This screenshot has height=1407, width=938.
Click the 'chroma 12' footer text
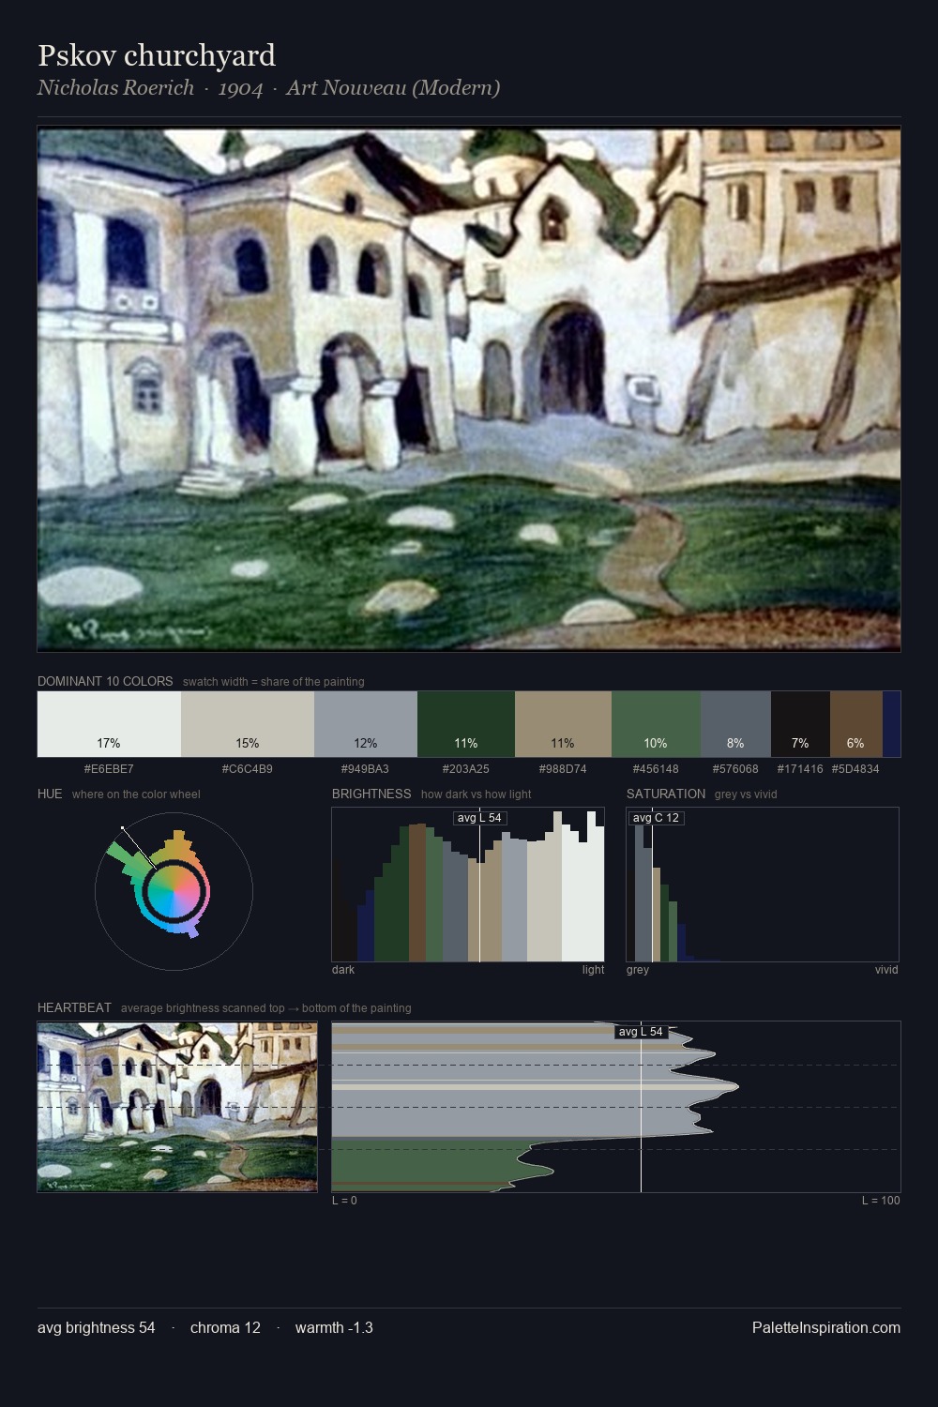[x=225, y=1327]
